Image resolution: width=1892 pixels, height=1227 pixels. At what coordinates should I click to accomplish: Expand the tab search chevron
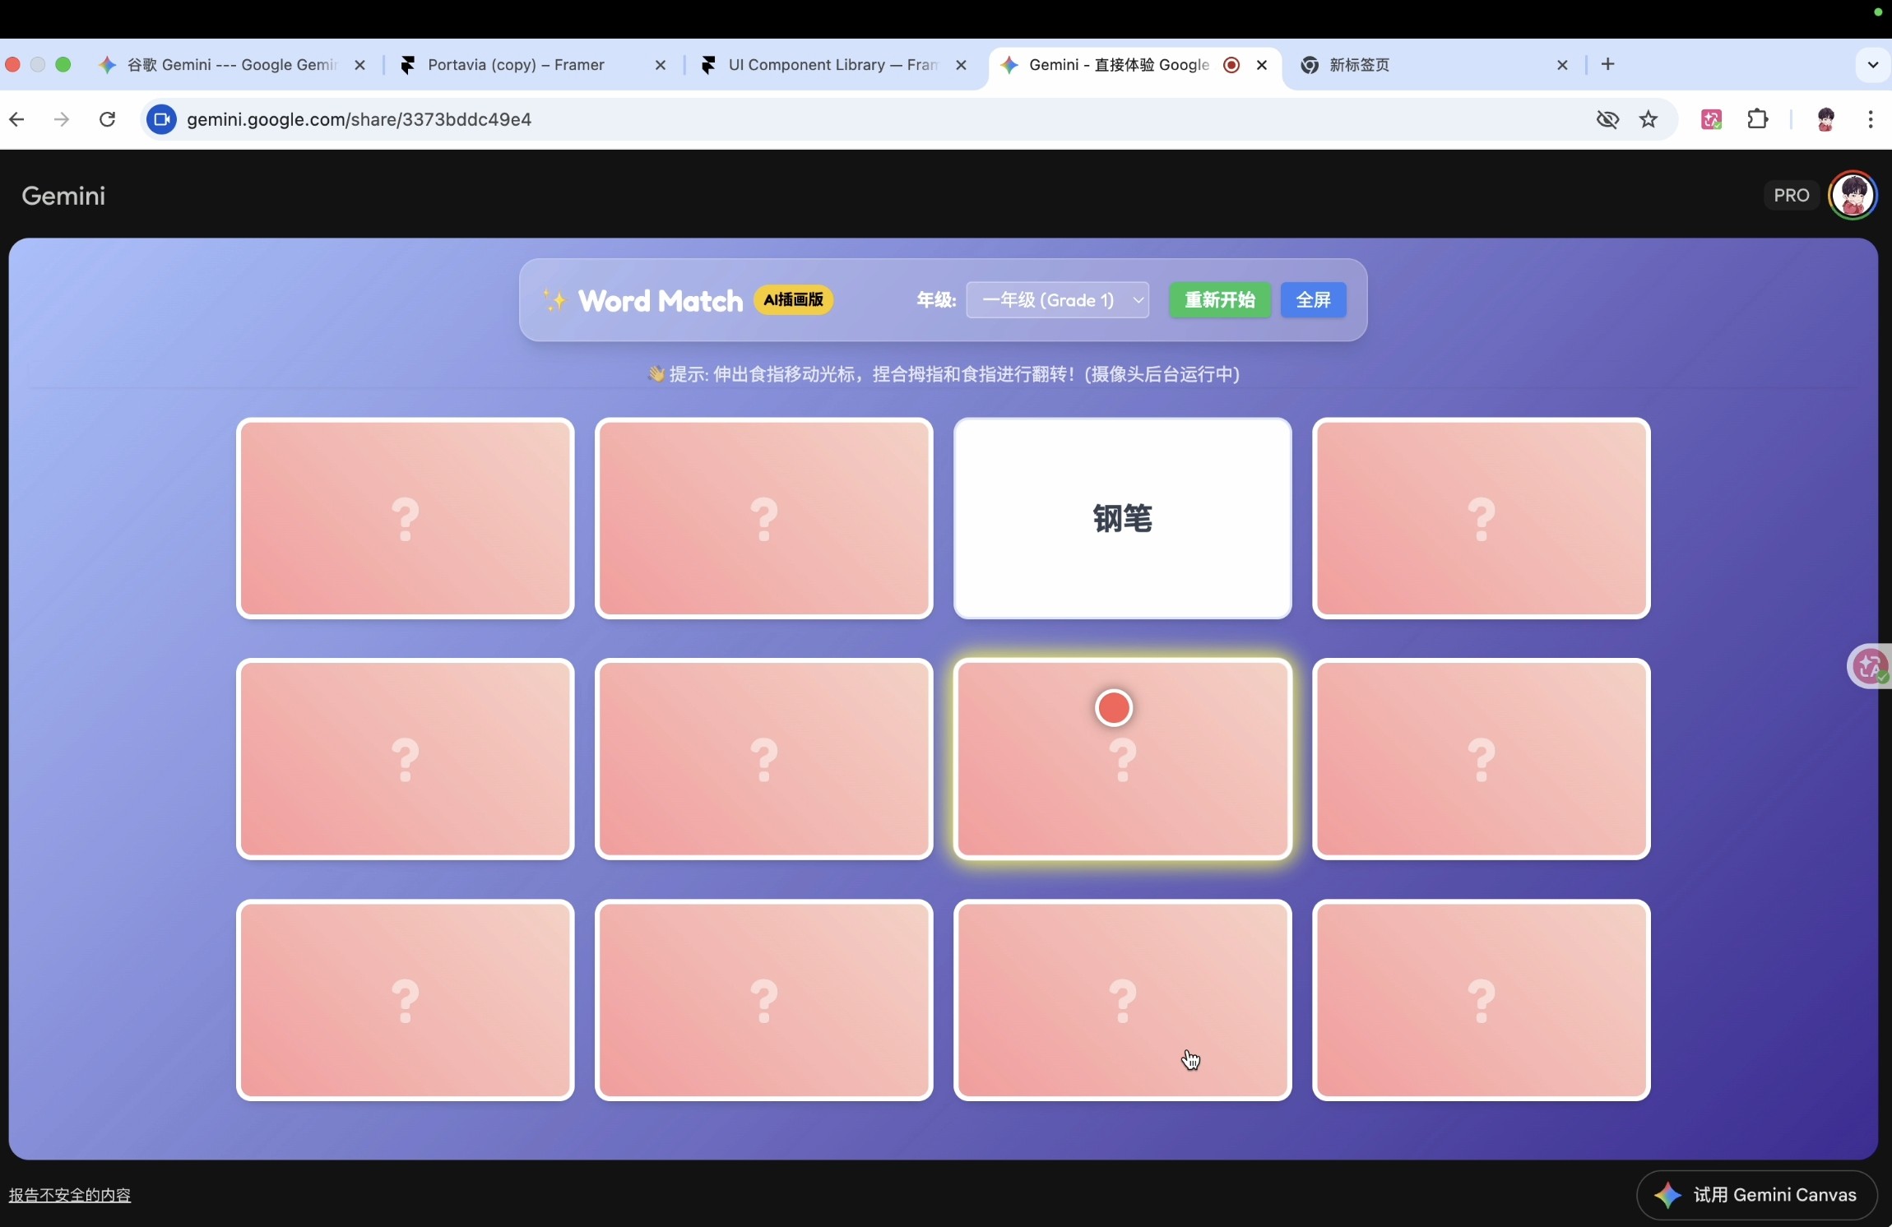[x=1873, y=65]
